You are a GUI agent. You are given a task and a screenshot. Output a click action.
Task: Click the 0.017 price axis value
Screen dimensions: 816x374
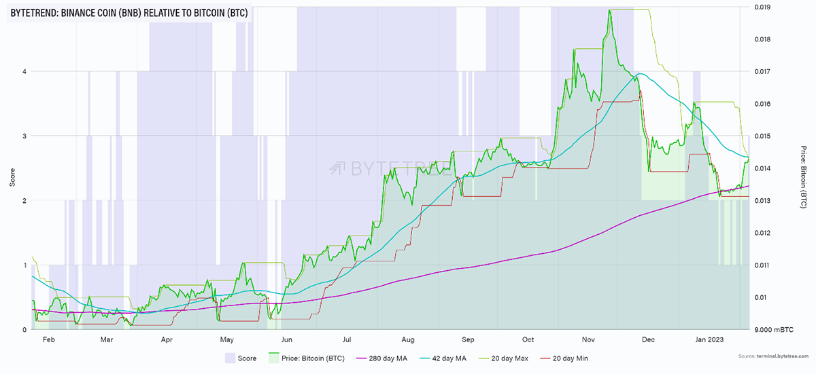pyautogui.click(x=763, y=71)
